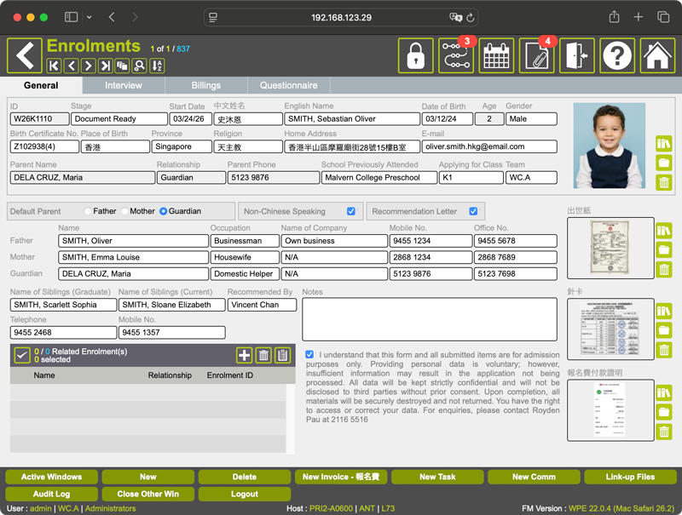Click the lock record icon
Viewport: 682px width, 515px height.
click(415, 56)
